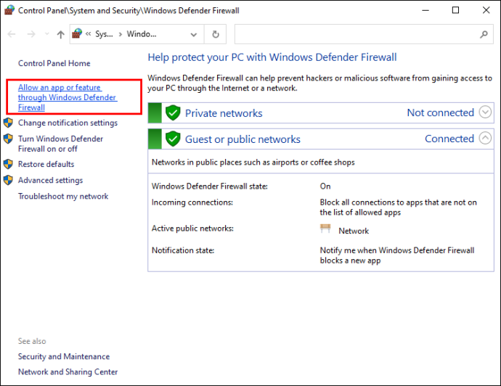Viewport: 501px width, 386px height.
Task: Open Control Panel Home
Action: click(x=54, y=63)
